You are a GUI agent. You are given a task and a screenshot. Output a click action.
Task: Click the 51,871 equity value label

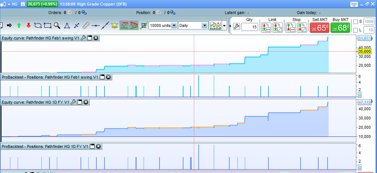pos(364,38)
